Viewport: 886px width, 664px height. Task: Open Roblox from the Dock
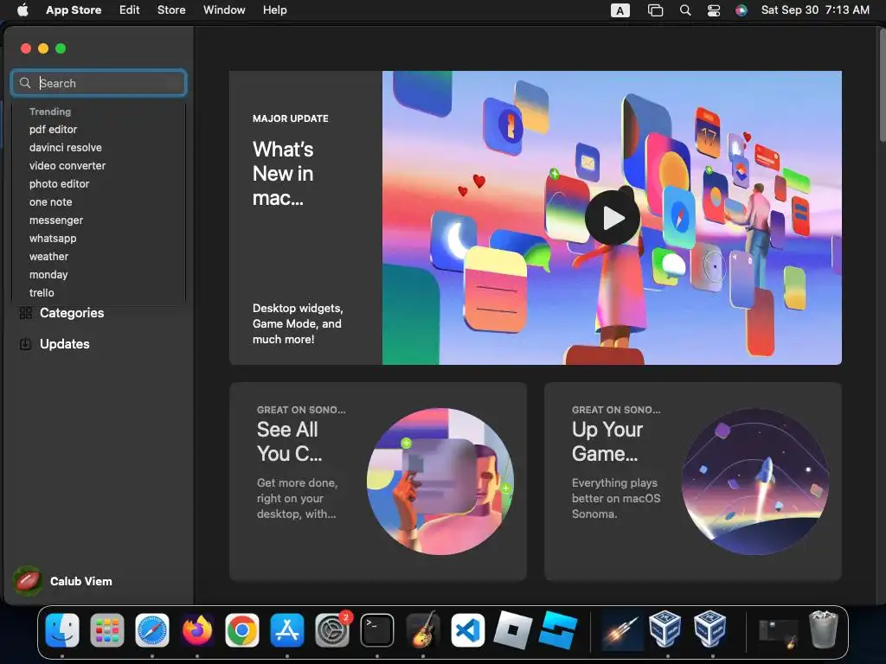(x=513, y=630)
